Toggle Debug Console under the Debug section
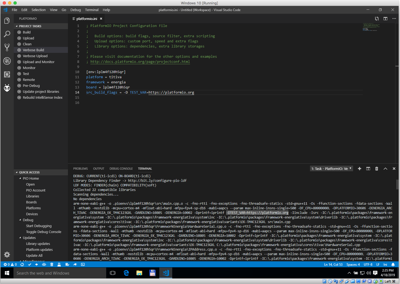Image resolution: width=400 pixels, height=284 pixels. tap(43, 232)
